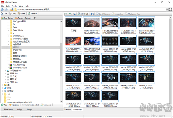Expand the 软件 (D:) drive

point(5,73)
